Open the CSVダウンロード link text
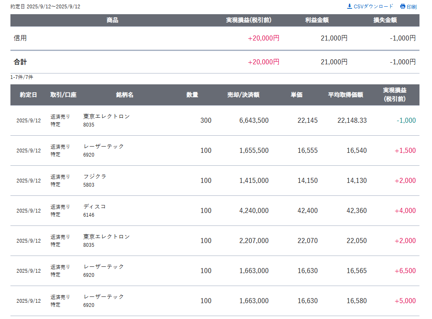The width and height of the screenshot is (432, 319). [373, 6]
